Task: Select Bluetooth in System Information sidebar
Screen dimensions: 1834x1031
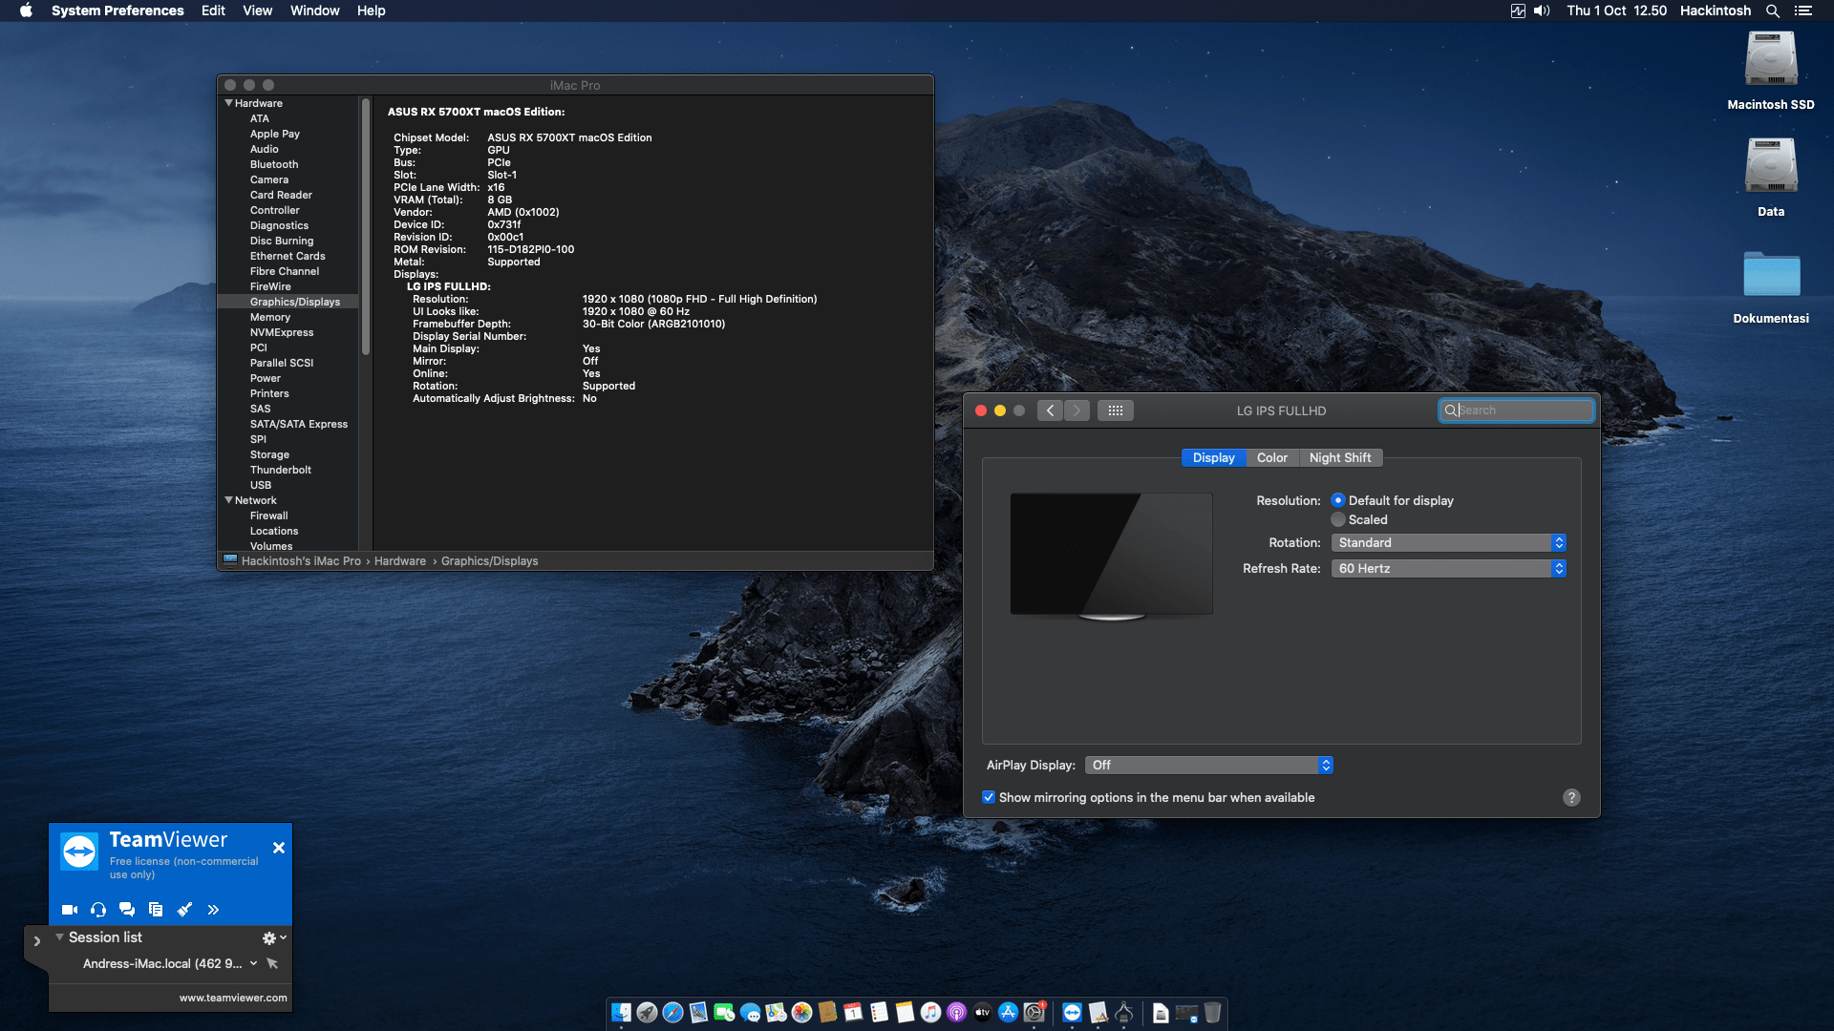Action: coord(274,164)
